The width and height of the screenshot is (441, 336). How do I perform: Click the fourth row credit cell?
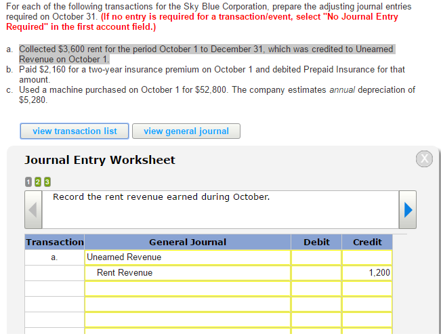click(367, 304)
